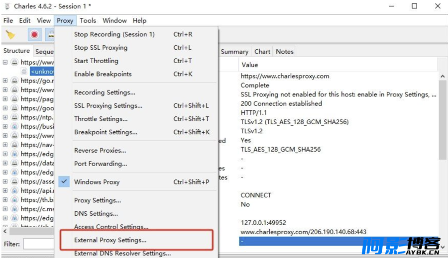The height and width of the screenshot is (258, 448).
Task: Open the Tools menu
Action: [88, 20]
